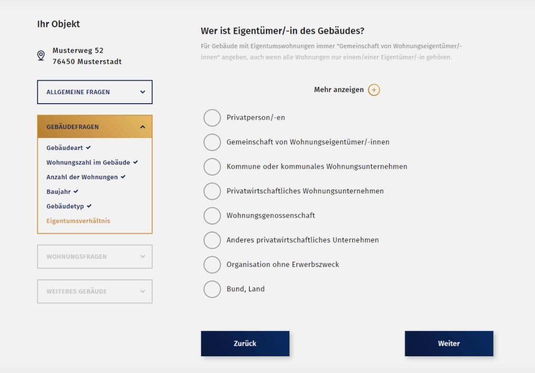Choose Wohnungsgenossenschaft radio button
The width and height of the screenshot is (535, 373).
click(212, 215)
